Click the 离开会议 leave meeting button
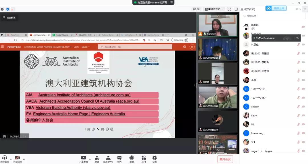308x164 pixels. pyautogui.click(x=225, y=159)
